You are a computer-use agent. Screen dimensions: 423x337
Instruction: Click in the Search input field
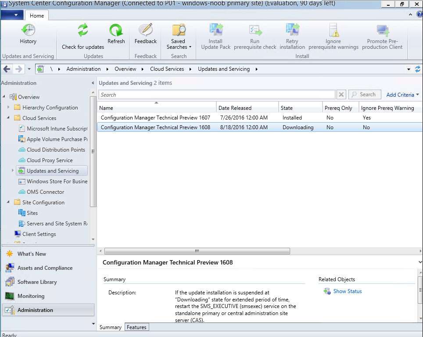(217, 94)
